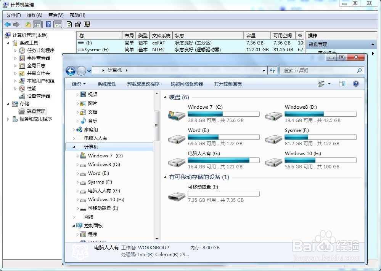381x271 pixels.
Task: Open the Windows 10 (H:) drive icon
Action: (x=273, y=162)
